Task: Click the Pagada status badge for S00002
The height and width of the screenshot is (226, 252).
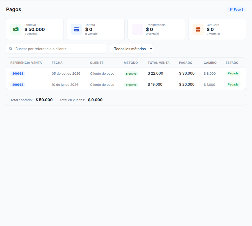Action: [233, 84]
